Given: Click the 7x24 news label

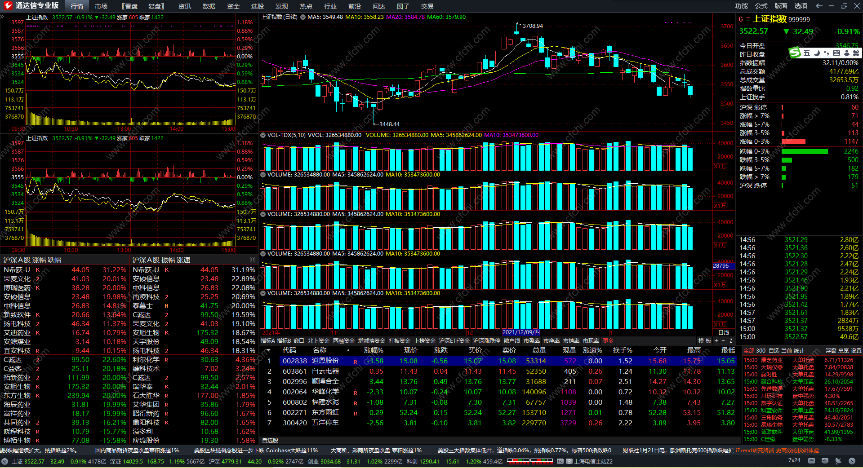Looking at the screenshot, I should 794,460.
